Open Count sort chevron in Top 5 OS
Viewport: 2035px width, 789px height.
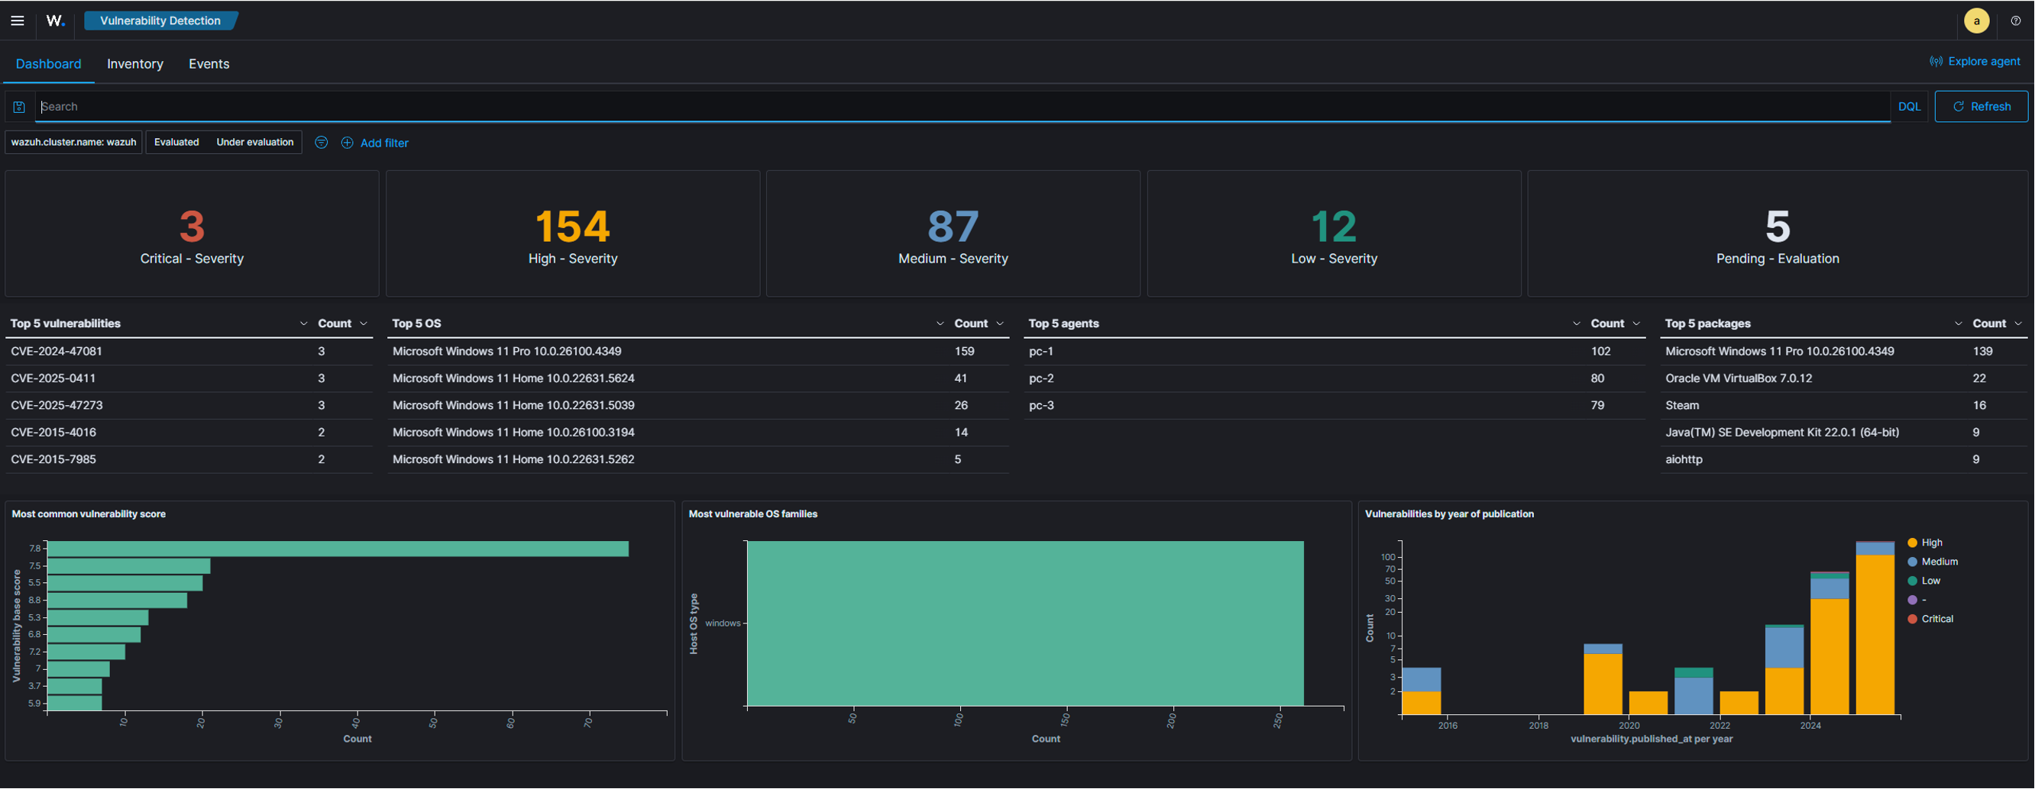pyautogui.click(x=1000, y=324)
